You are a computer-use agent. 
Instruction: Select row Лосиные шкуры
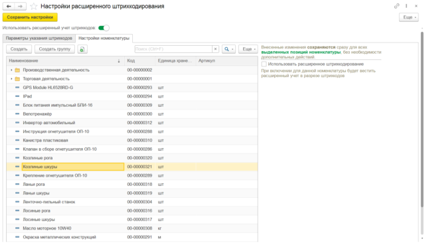click(x=132, y=219)
